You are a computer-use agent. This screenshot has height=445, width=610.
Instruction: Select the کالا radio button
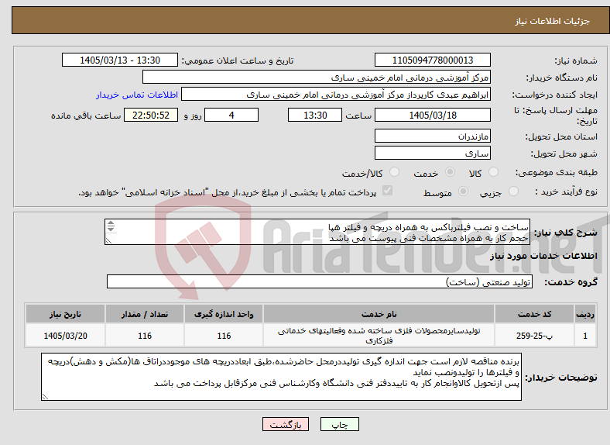click(x=493, y=172)
